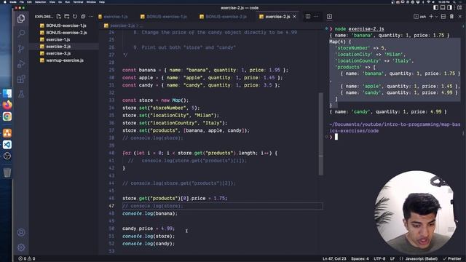Screen dimensions: 466x262
Task: Click the 'candy.price = 4.99' code line
Action: [149, 229]
